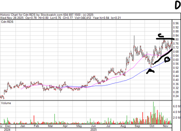Click the 0.72 price axis label
The image size is (181, 131).
(176, 48)
